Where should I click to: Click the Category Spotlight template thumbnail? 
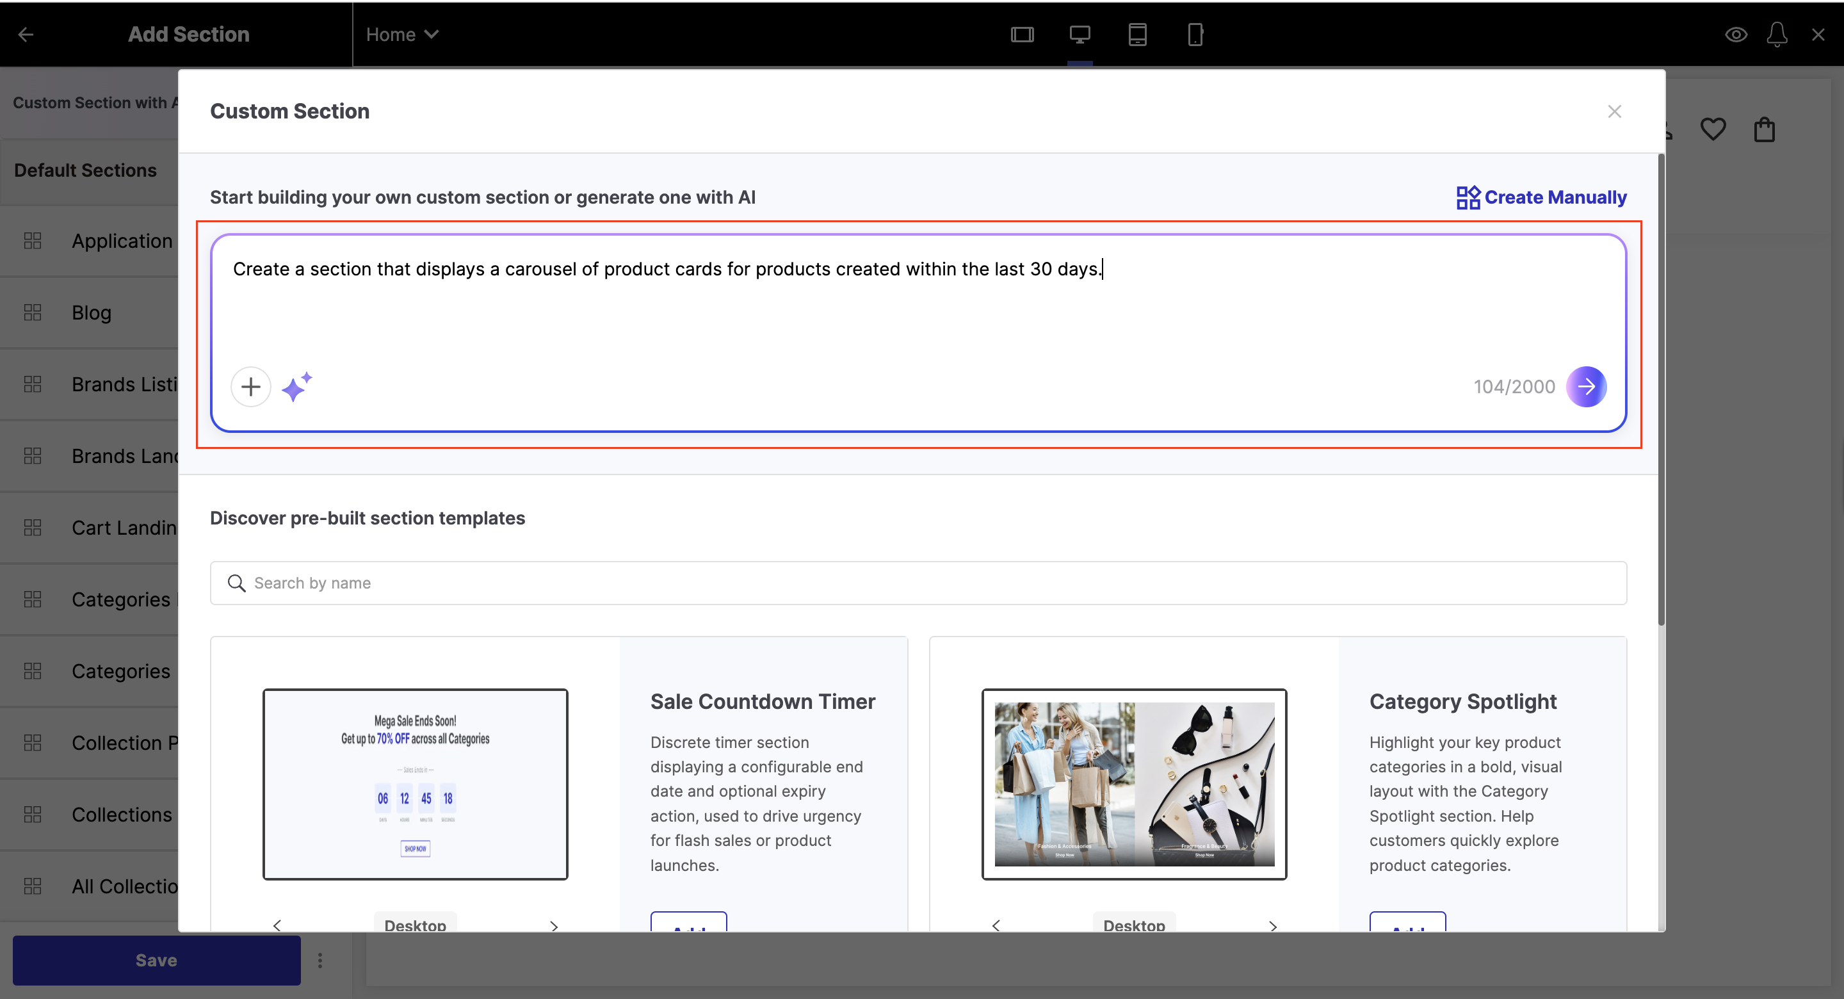pos(1134,784)
